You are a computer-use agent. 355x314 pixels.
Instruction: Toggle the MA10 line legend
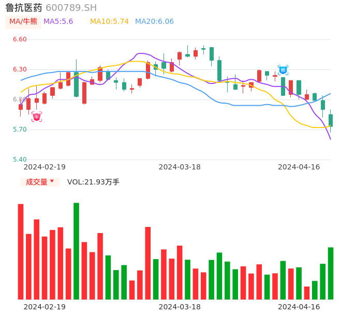coord(109,21)
